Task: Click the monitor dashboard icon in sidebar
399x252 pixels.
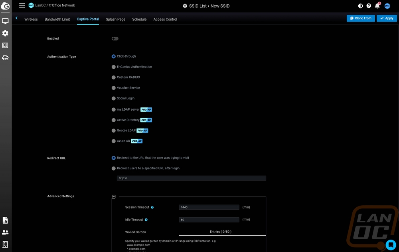Action: (x=5, y=21)
